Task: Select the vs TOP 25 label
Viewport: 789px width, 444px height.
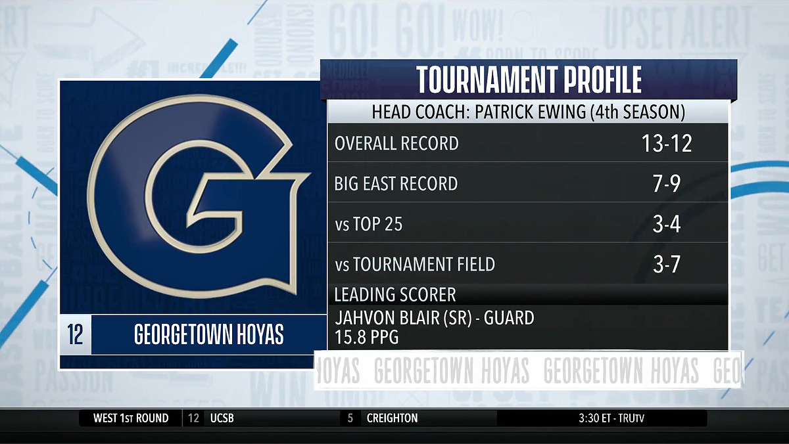Action: [368, 225]
